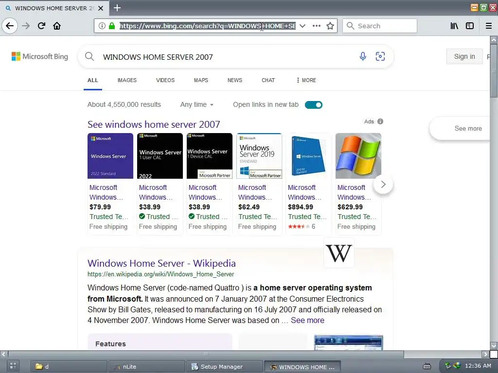This screenshot has height=373, width=498.
Task: Click the browser Search field
Action: click(x=379, y=26)
